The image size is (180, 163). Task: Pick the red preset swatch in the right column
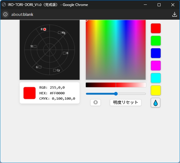[x=156, y=28]
